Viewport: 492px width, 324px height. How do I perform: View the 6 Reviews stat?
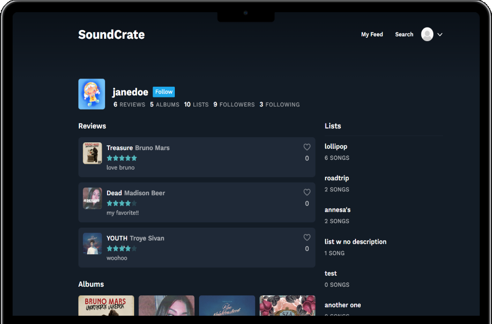(129, 105)
